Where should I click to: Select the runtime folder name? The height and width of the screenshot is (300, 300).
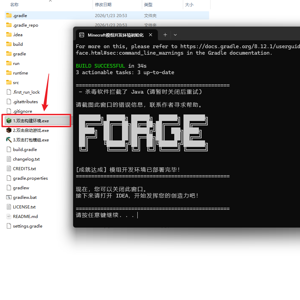coord(21,73)
